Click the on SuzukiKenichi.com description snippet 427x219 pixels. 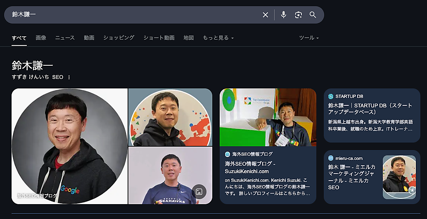268,187
